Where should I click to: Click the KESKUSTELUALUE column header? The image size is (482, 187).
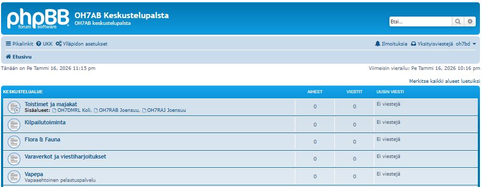tap(23, 92)
